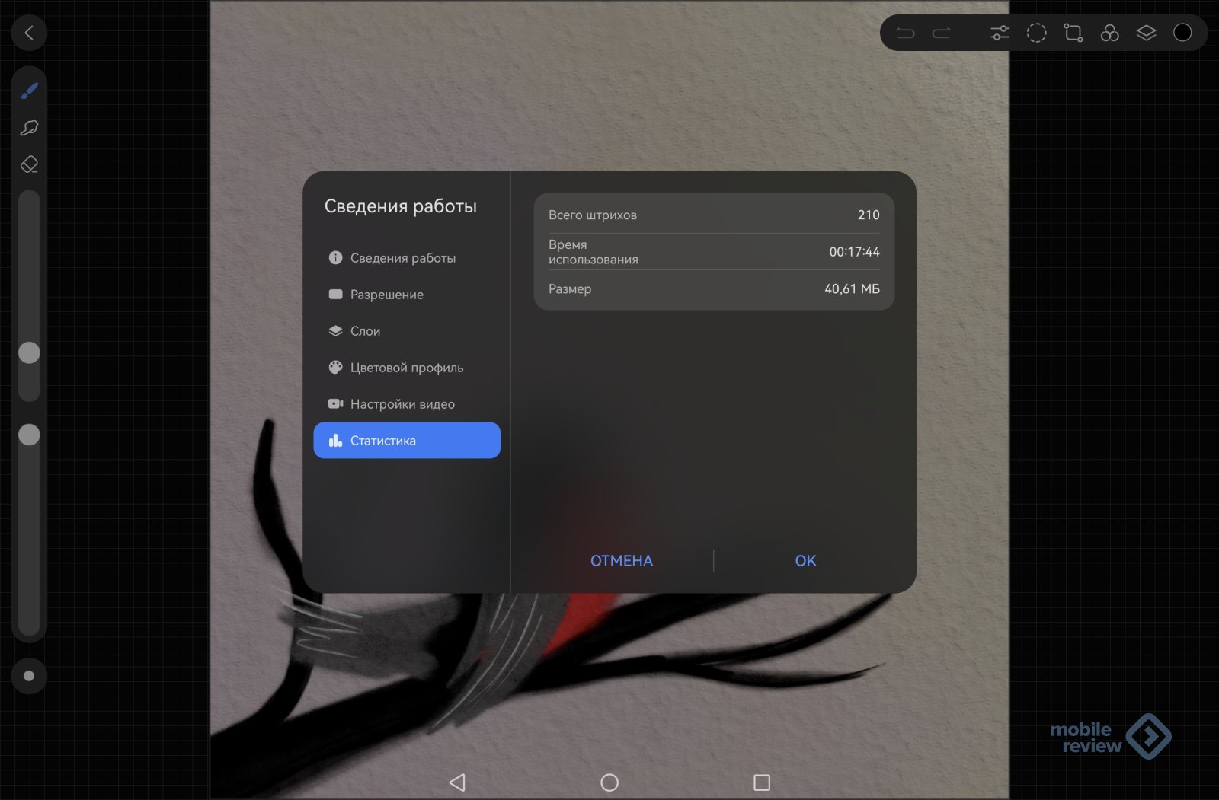Tap the Android recent apps button
The width and height of the screenshot is (1219, 800).
[762, 782]
